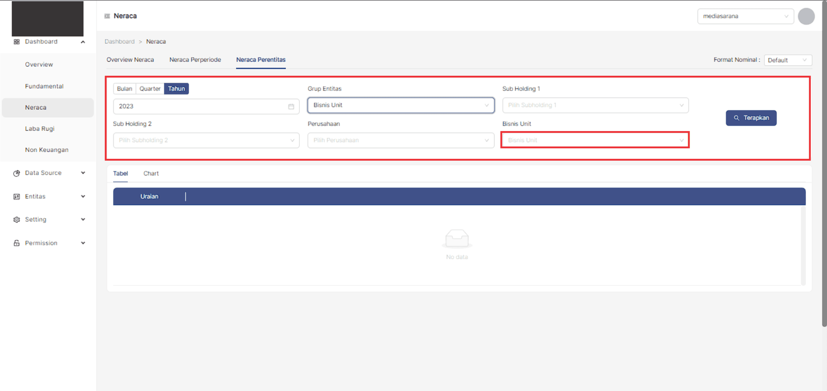
Task: Click the Terapkan button
Action: pos(751,118)
